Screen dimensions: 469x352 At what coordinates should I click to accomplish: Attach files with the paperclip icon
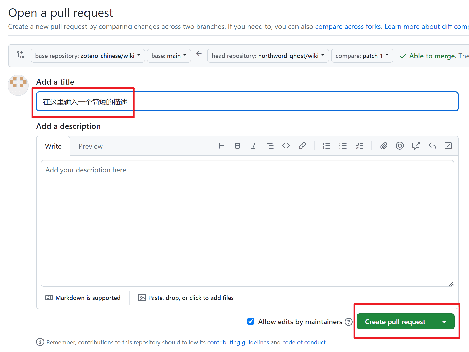pos(383,146)
